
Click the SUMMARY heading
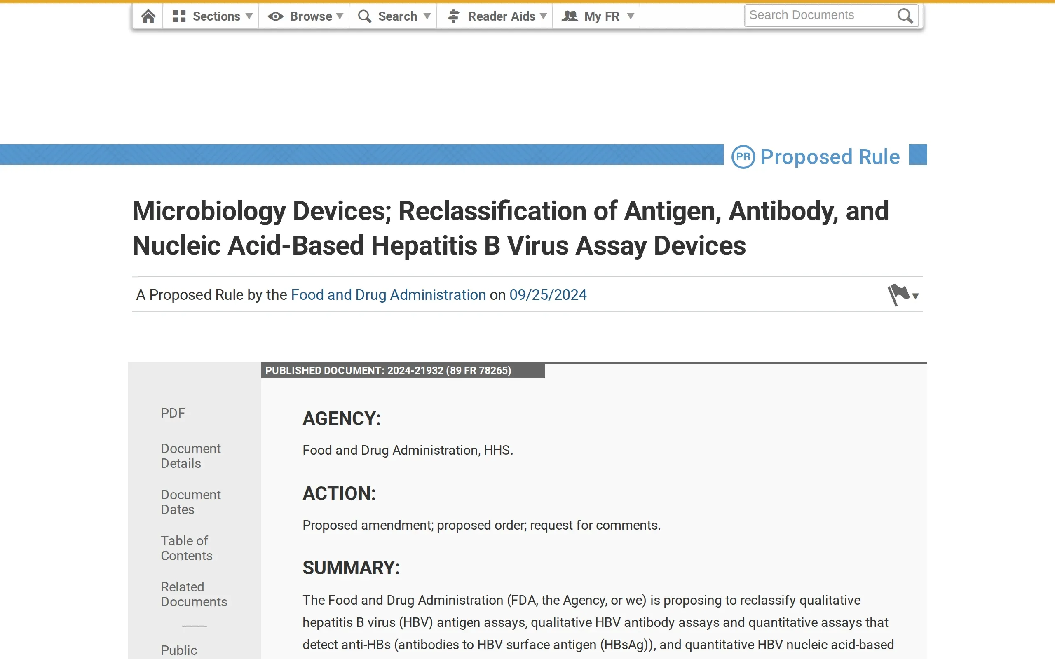(x=351, y=568)
